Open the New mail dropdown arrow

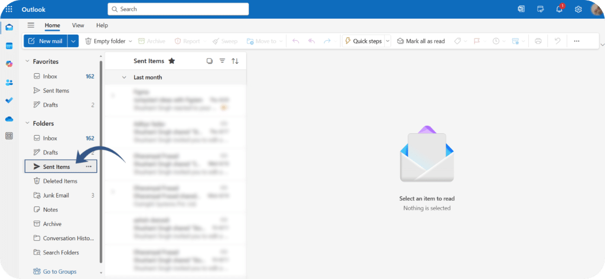click(73, 41)
